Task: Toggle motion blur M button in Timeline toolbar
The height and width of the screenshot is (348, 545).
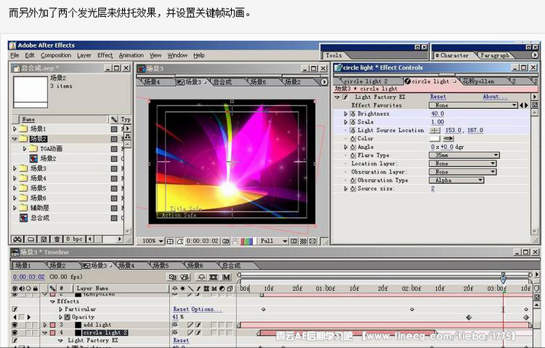Action: click(226, 277)
